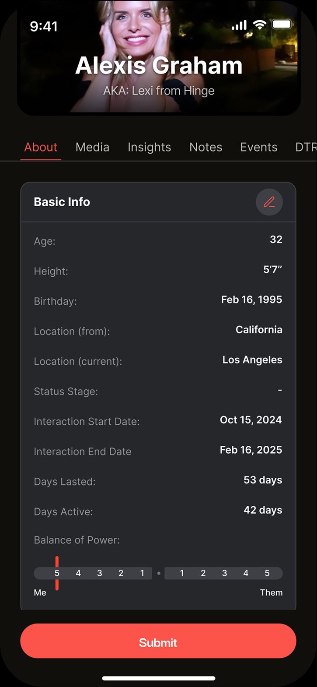The width and height of the screenshot is (317, 687).
Task: Go to the Notes tab
Action: (x=206, y=147)
